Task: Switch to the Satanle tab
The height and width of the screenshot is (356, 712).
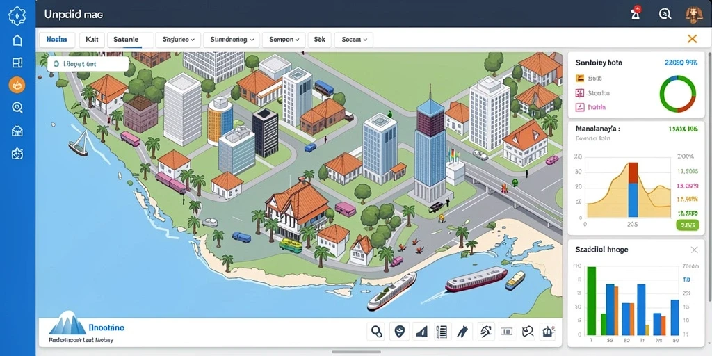Action: [x=125, y=40]
